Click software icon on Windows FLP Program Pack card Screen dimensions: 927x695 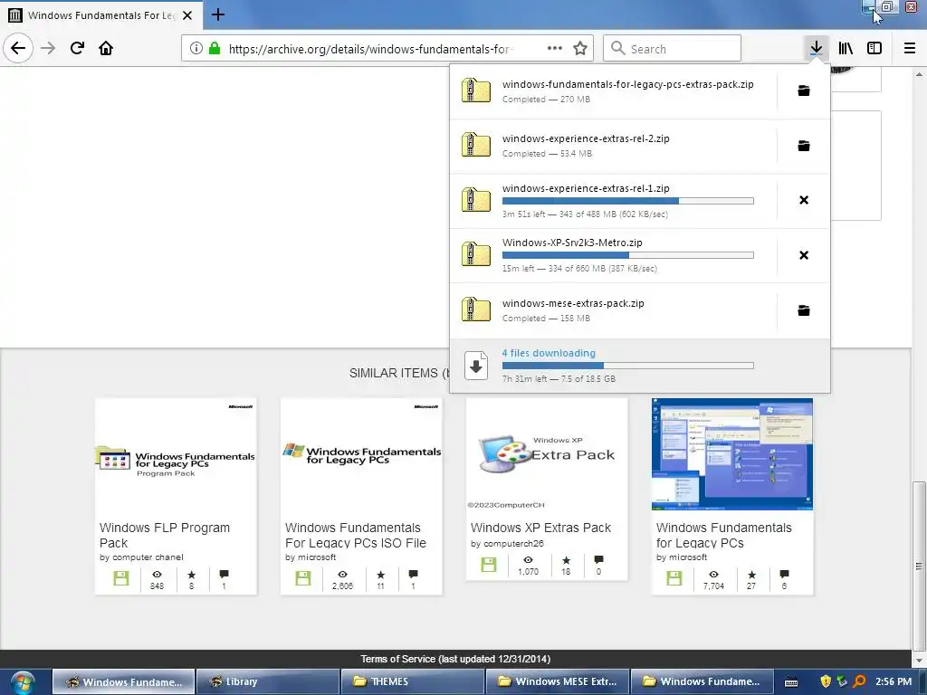click(x=121, y=578)
